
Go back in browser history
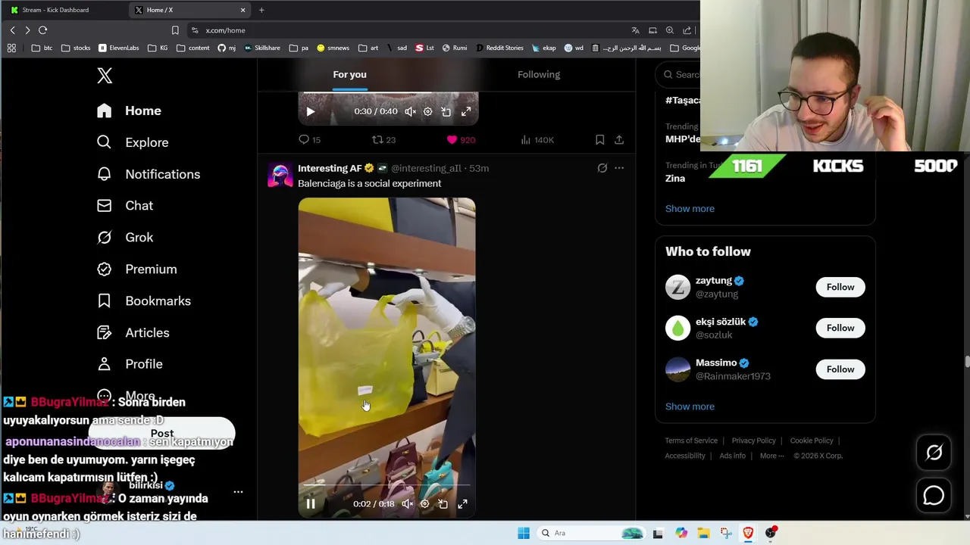(12, 30)
